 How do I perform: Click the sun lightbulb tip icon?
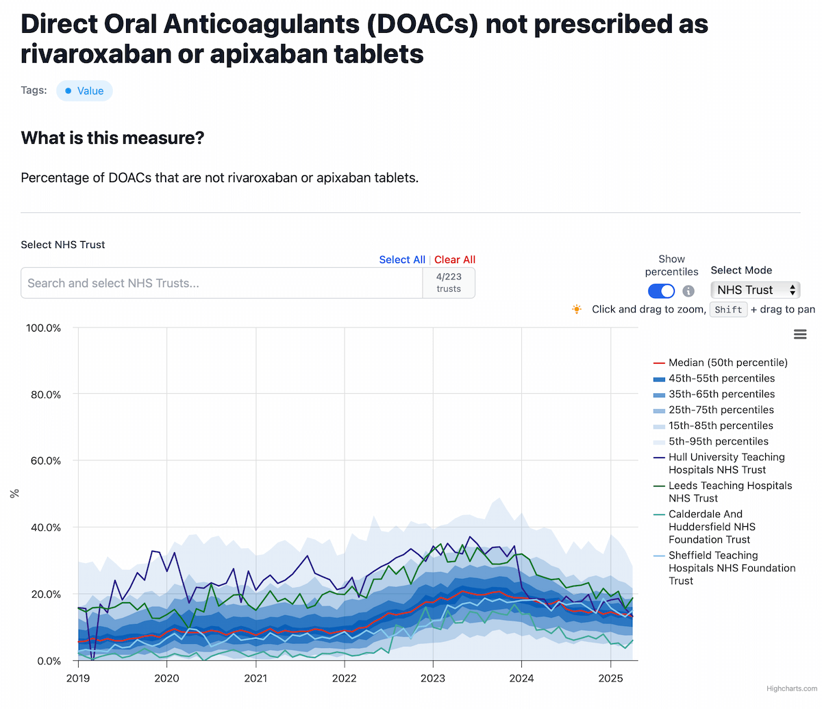(x=577, y=310)
